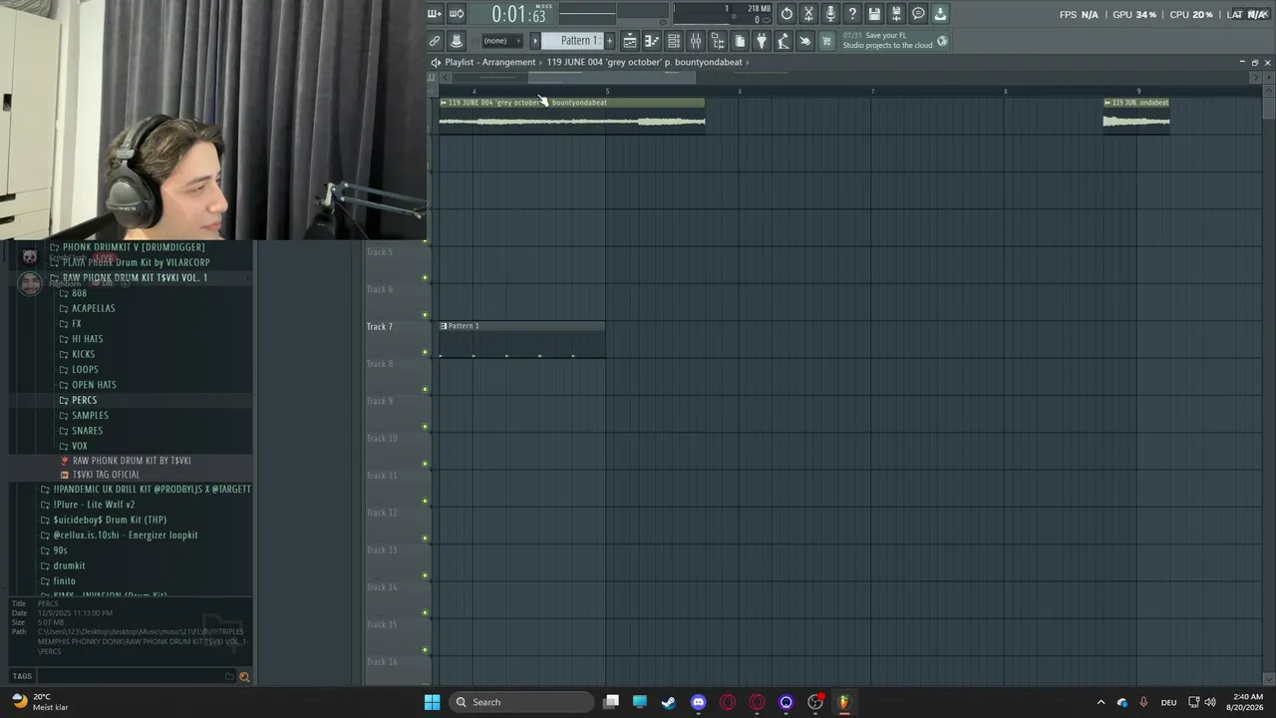
Task: Open the microphone recording options icon
Action: [x=830, y=14]
